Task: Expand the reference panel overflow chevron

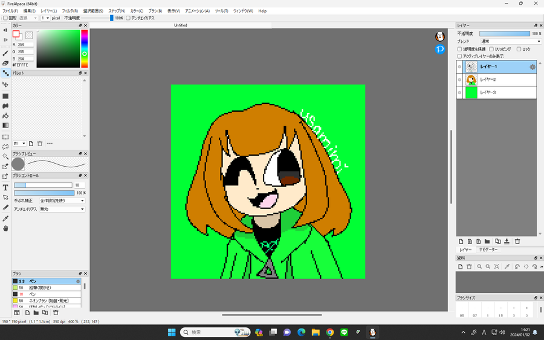Action: pyautogui.click(x=541, y=266)
